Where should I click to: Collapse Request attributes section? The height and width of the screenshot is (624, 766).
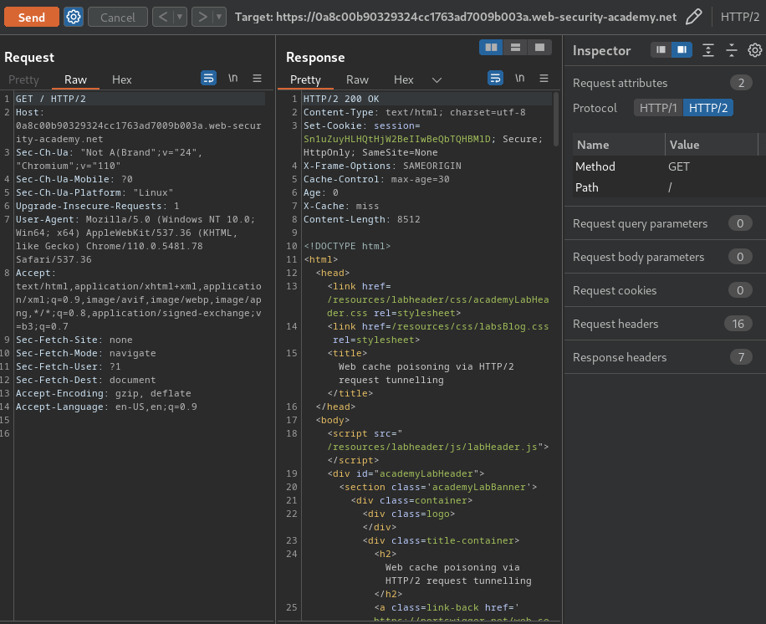[665, 83]
